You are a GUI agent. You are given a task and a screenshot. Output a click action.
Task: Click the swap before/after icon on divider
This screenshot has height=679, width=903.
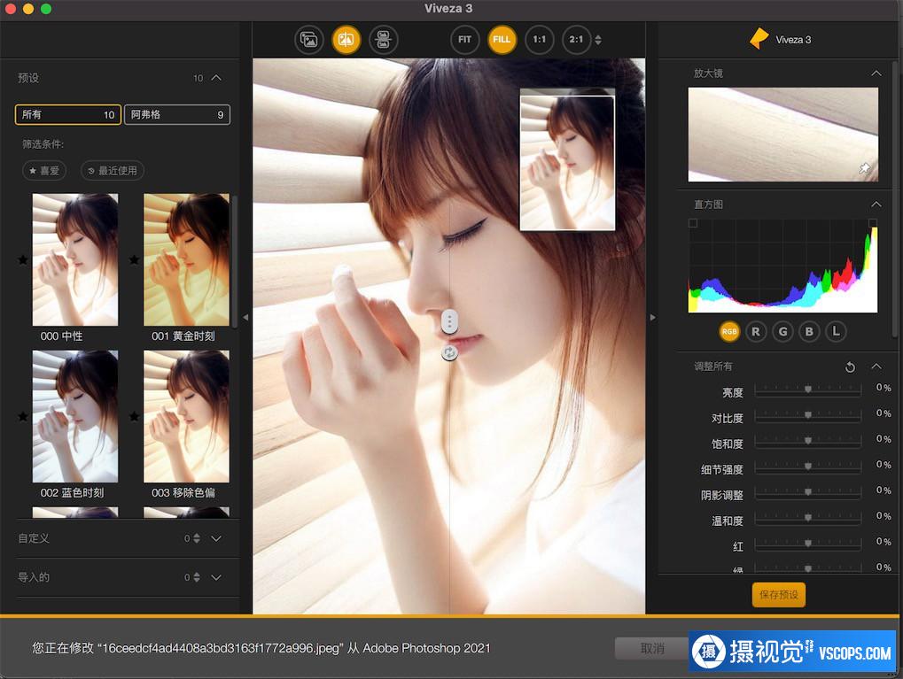pyautogui.click(x=450, y=352)
